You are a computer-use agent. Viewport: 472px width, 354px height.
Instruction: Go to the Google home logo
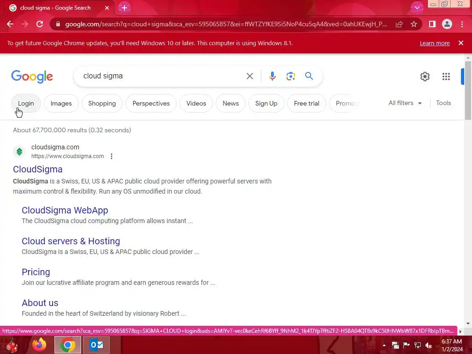coord(32,77)
